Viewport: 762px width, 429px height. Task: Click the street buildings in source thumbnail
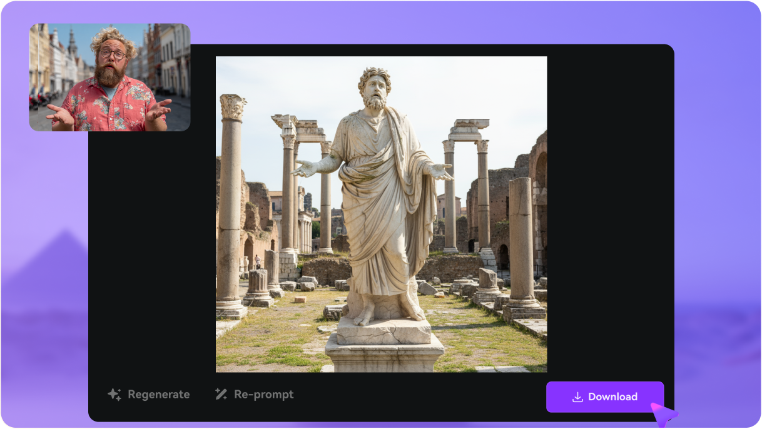pyautogui.click(x=166, y=56)
